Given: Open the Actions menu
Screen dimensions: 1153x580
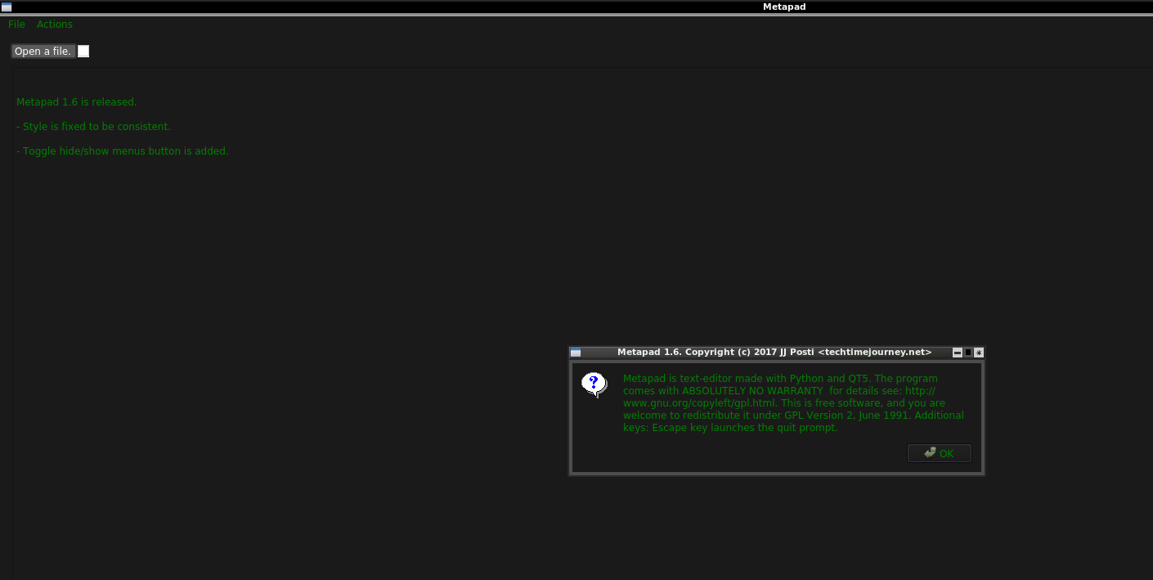Looking at the screenshot, I should click(x=55, y=25).
